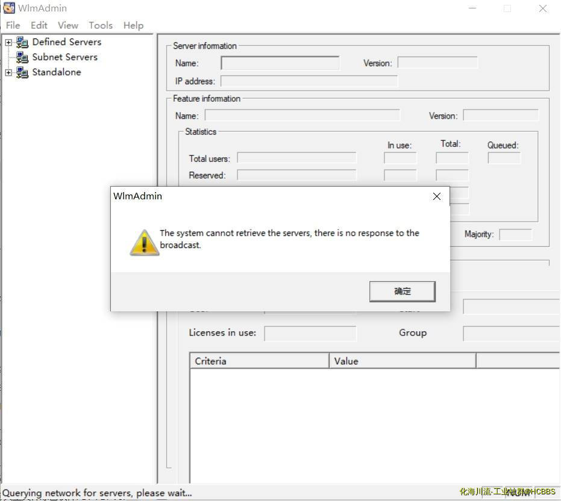
Task: Open the View menu
Action: [x=67, y=25]
